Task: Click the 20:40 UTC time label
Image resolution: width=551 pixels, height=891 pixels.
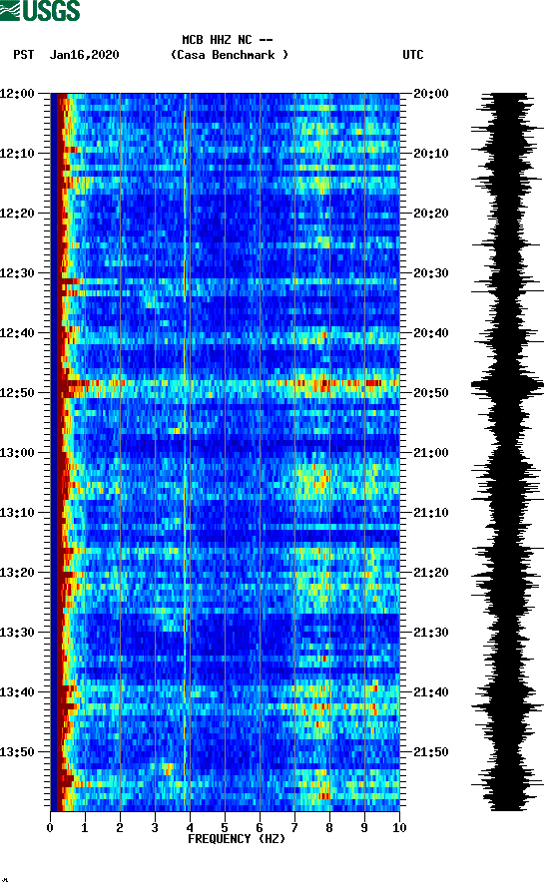Action: (x=431, y=333)
